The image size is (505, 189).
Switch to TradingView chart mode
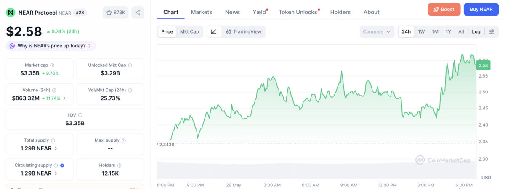click(243, 31)
